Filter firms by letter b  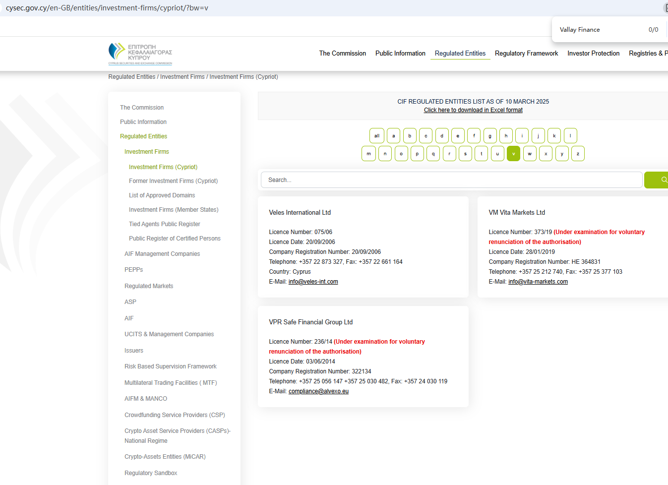(x=410, y=136)
